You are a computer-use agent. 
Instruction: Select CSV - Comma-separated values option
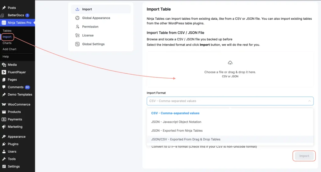230,113
